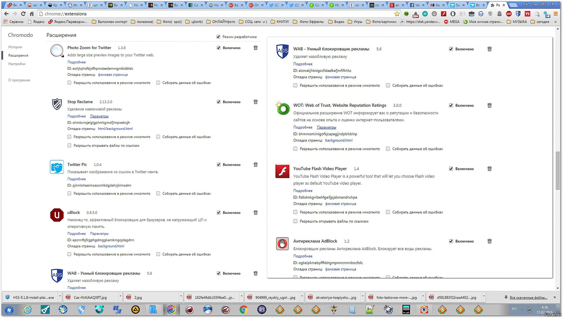Open Google Chrome from the taskbar

[x=243, y=310]
